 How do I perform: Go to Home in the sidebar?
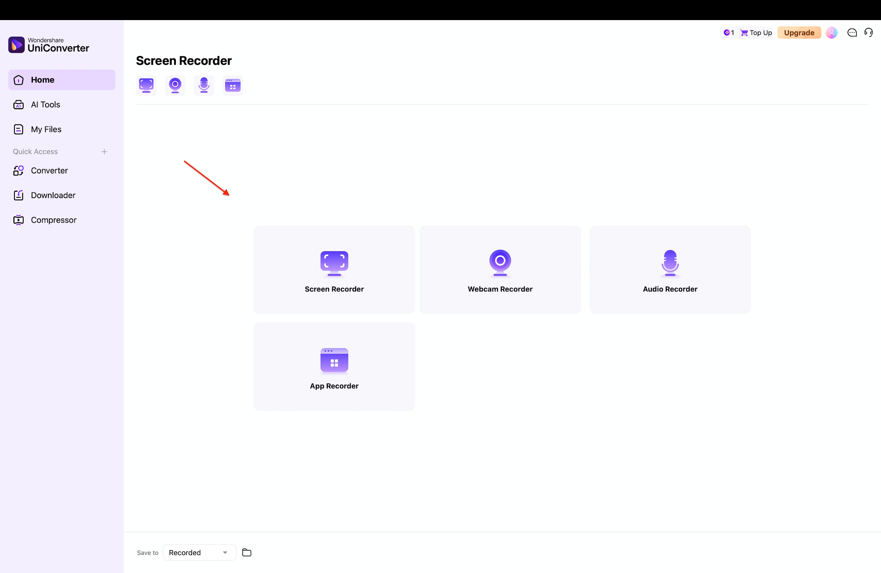tap(43, 80)
